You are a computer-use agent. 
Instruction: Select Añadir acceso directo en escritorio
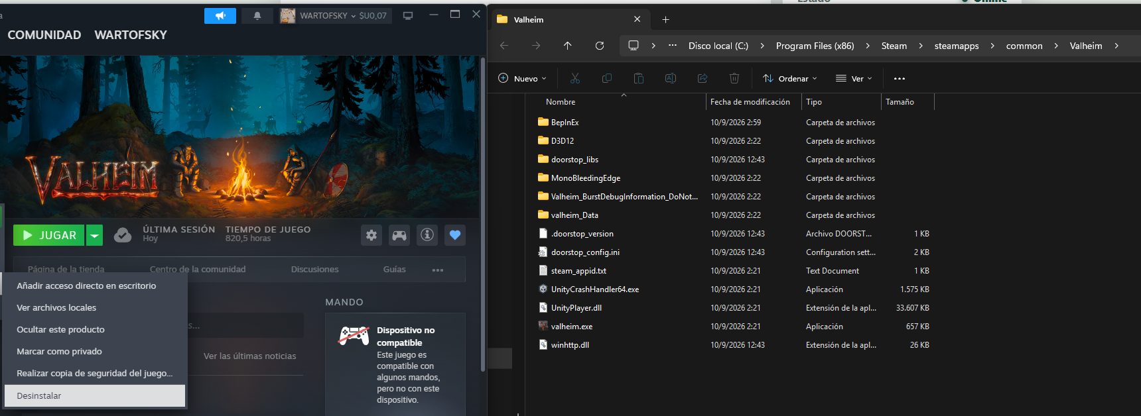click(94, 286)
